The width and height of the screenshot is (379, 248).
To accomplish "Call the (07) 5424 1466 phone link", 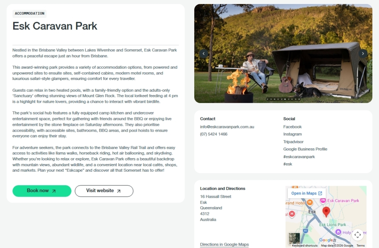I will click(x=214, y=134).
